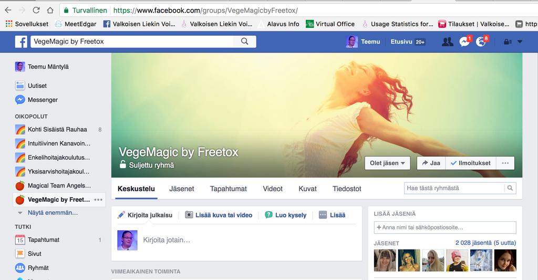Open globe notifications icon with 8 badge
Viewport: 538px width, 280px height.
[481, 42]
